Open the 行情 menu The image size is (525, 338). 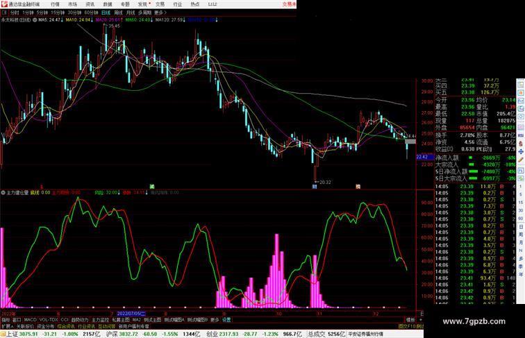[55, 4]
